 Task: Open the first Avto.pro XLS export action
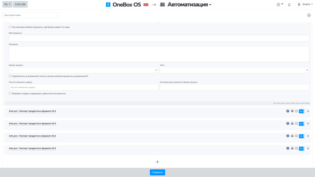coord(32,111)
